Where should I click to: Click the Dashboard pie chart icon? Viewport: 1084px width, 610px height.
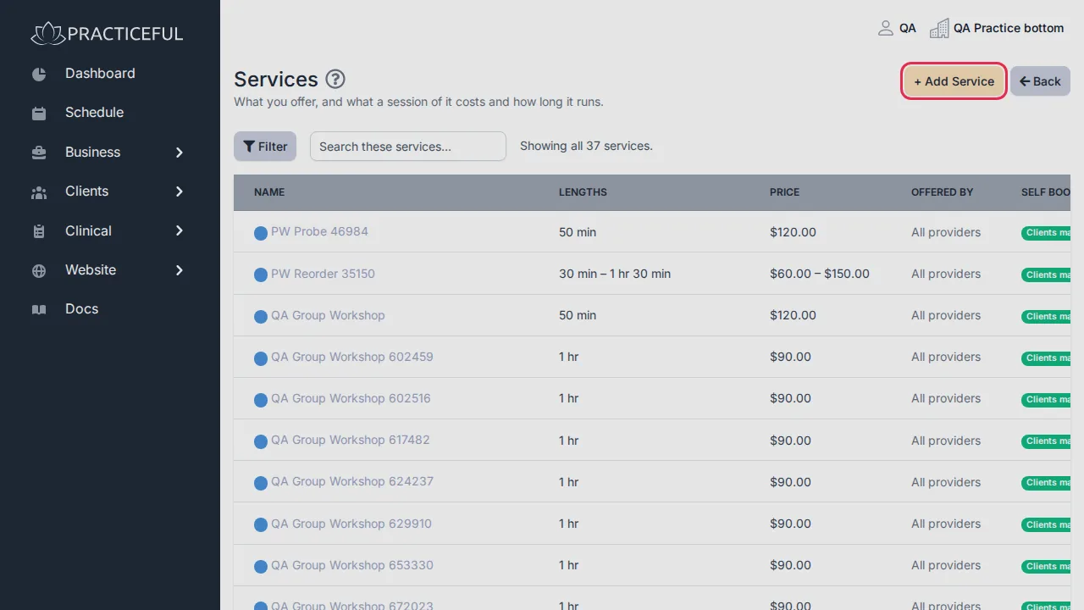coord(39,75)
